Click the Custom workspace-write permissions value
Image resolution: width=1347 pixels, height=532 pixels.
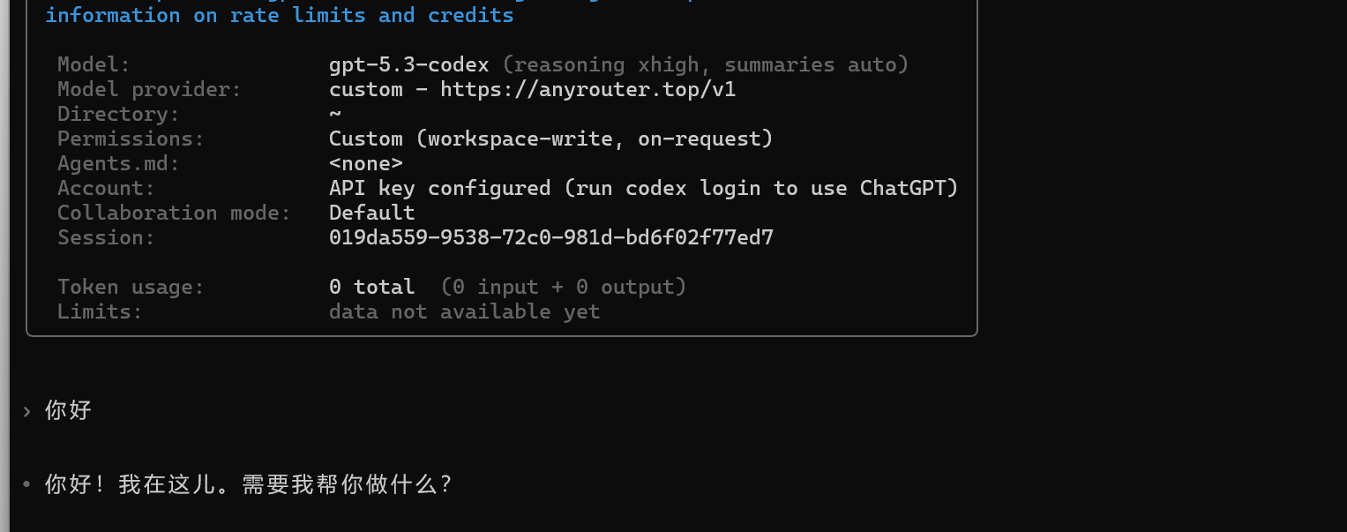pos(551,139)
